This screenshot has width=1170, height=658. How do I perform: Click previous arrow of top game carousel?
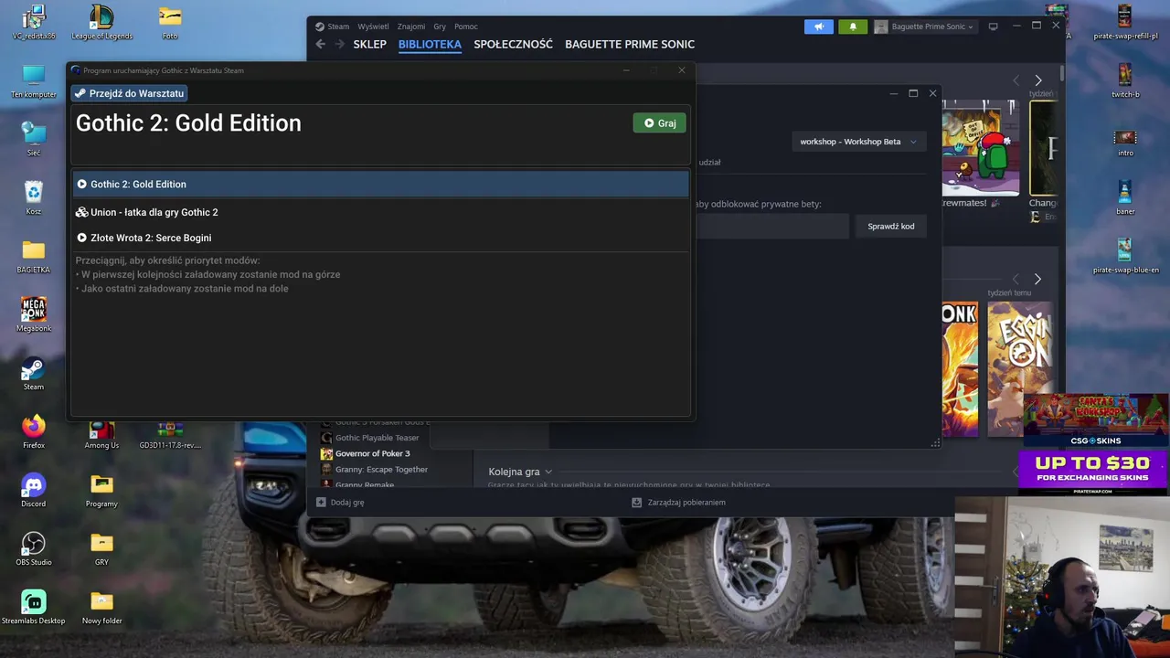(x=1016, y=80)
